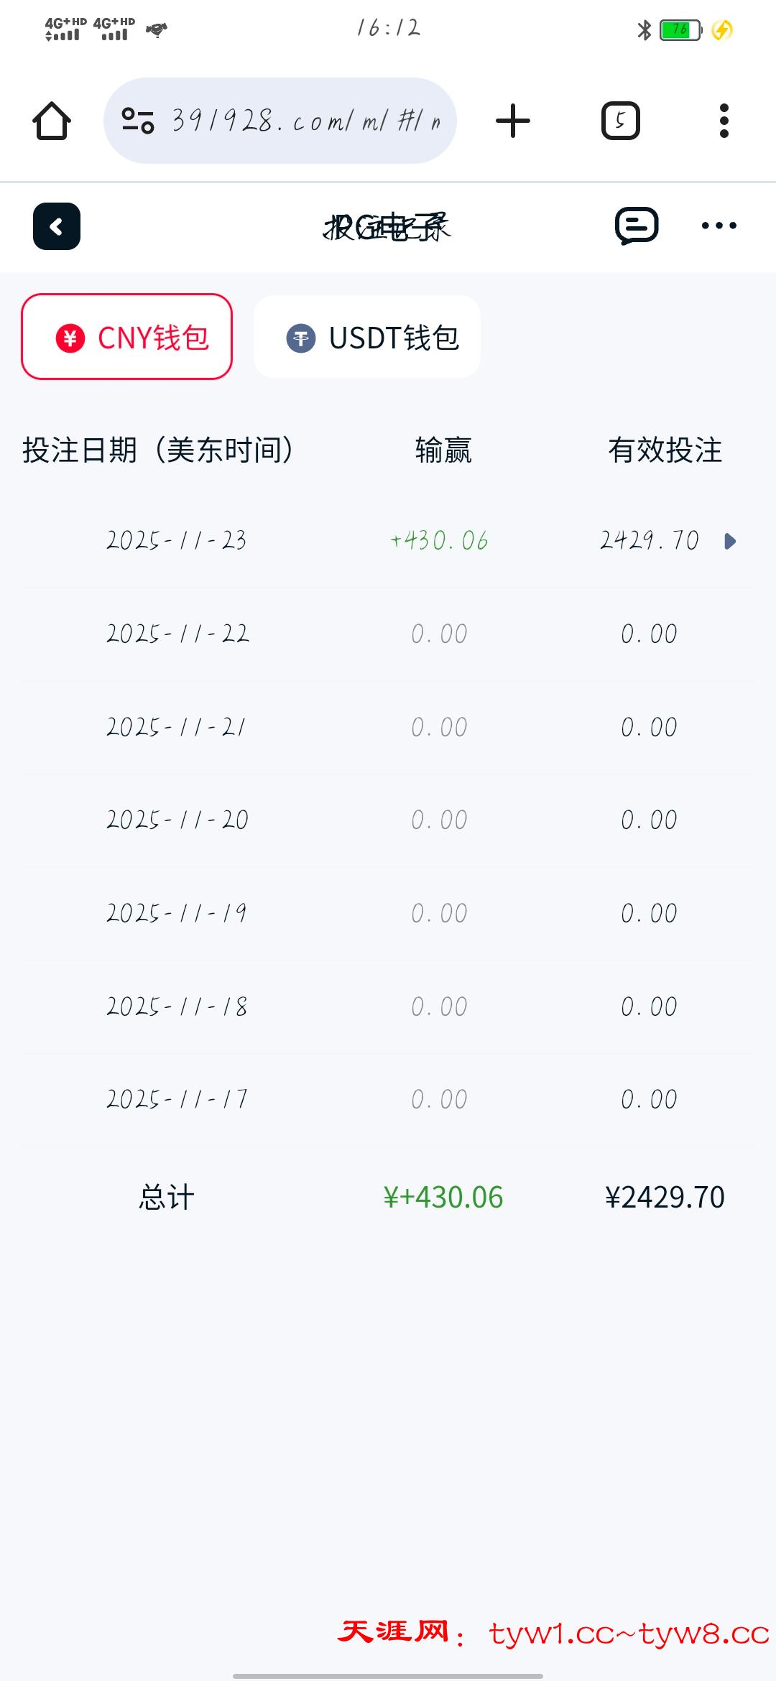The width and height of the screenshot is (776, 1681).
Task: Open page more-options ellipsis menu
Action: [719, 226]
